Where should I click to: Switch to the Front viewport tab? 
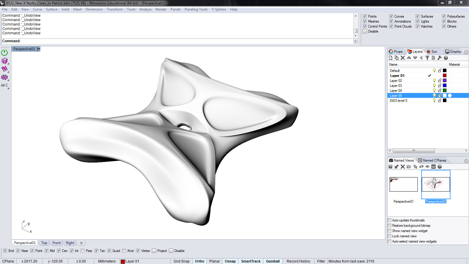[x=57, y=243]
